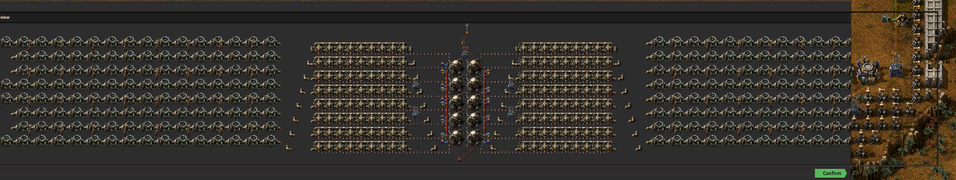Select the top-right nuclear reactor in the preview
956x180 pixels.
coord(474,67)
